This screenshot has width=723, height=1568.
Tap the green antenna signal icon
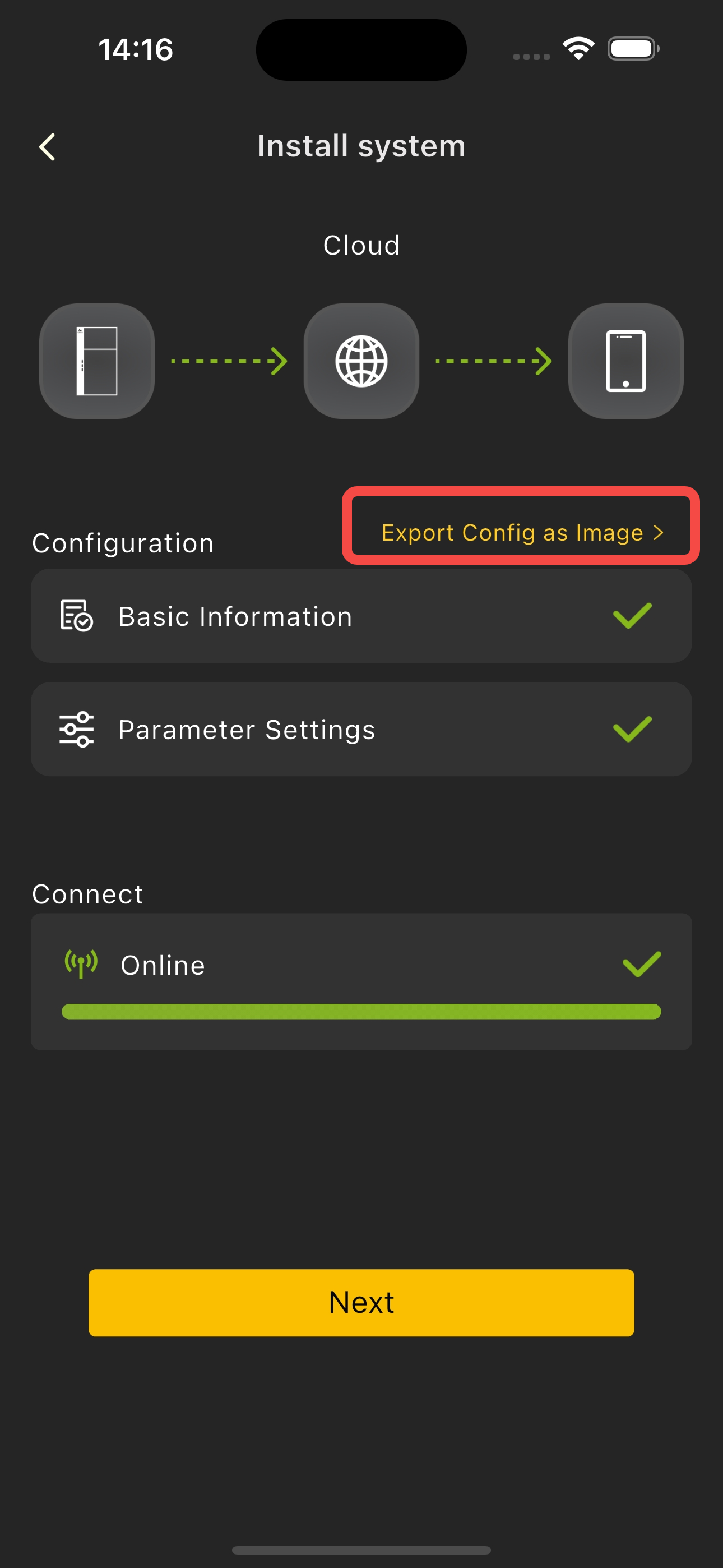click(x=82, y=964)
